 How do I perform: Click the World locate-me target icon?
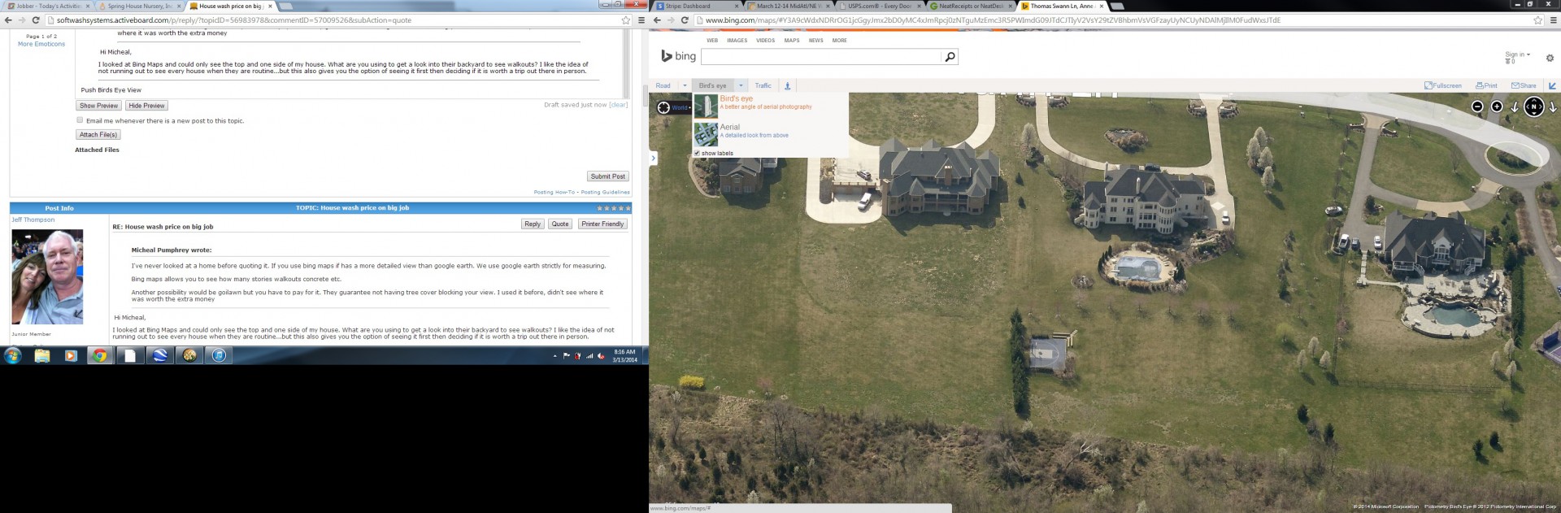(x=663, y=107)
